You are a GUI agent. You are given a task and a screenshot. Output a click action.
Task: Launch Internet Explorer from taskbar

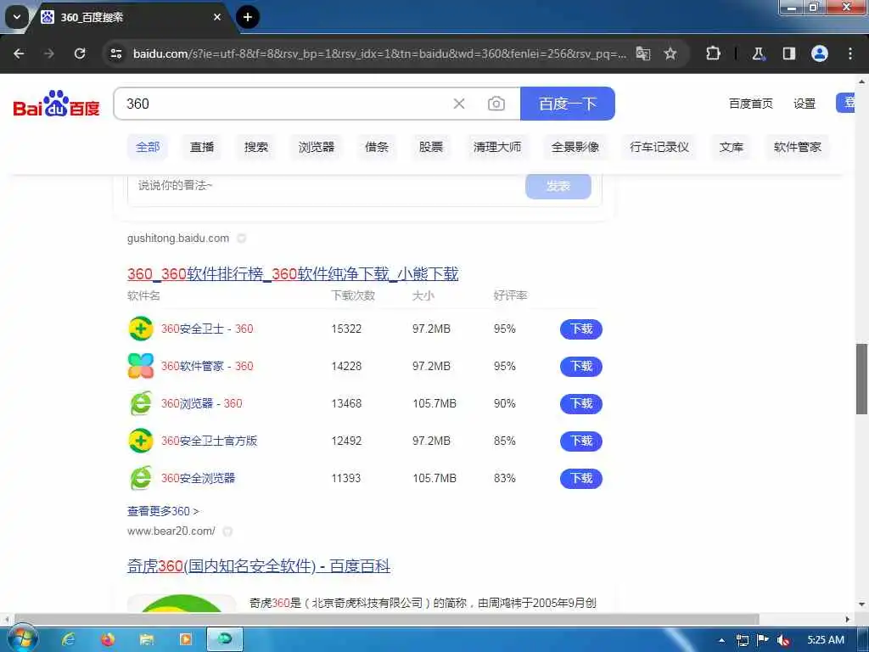69,639
